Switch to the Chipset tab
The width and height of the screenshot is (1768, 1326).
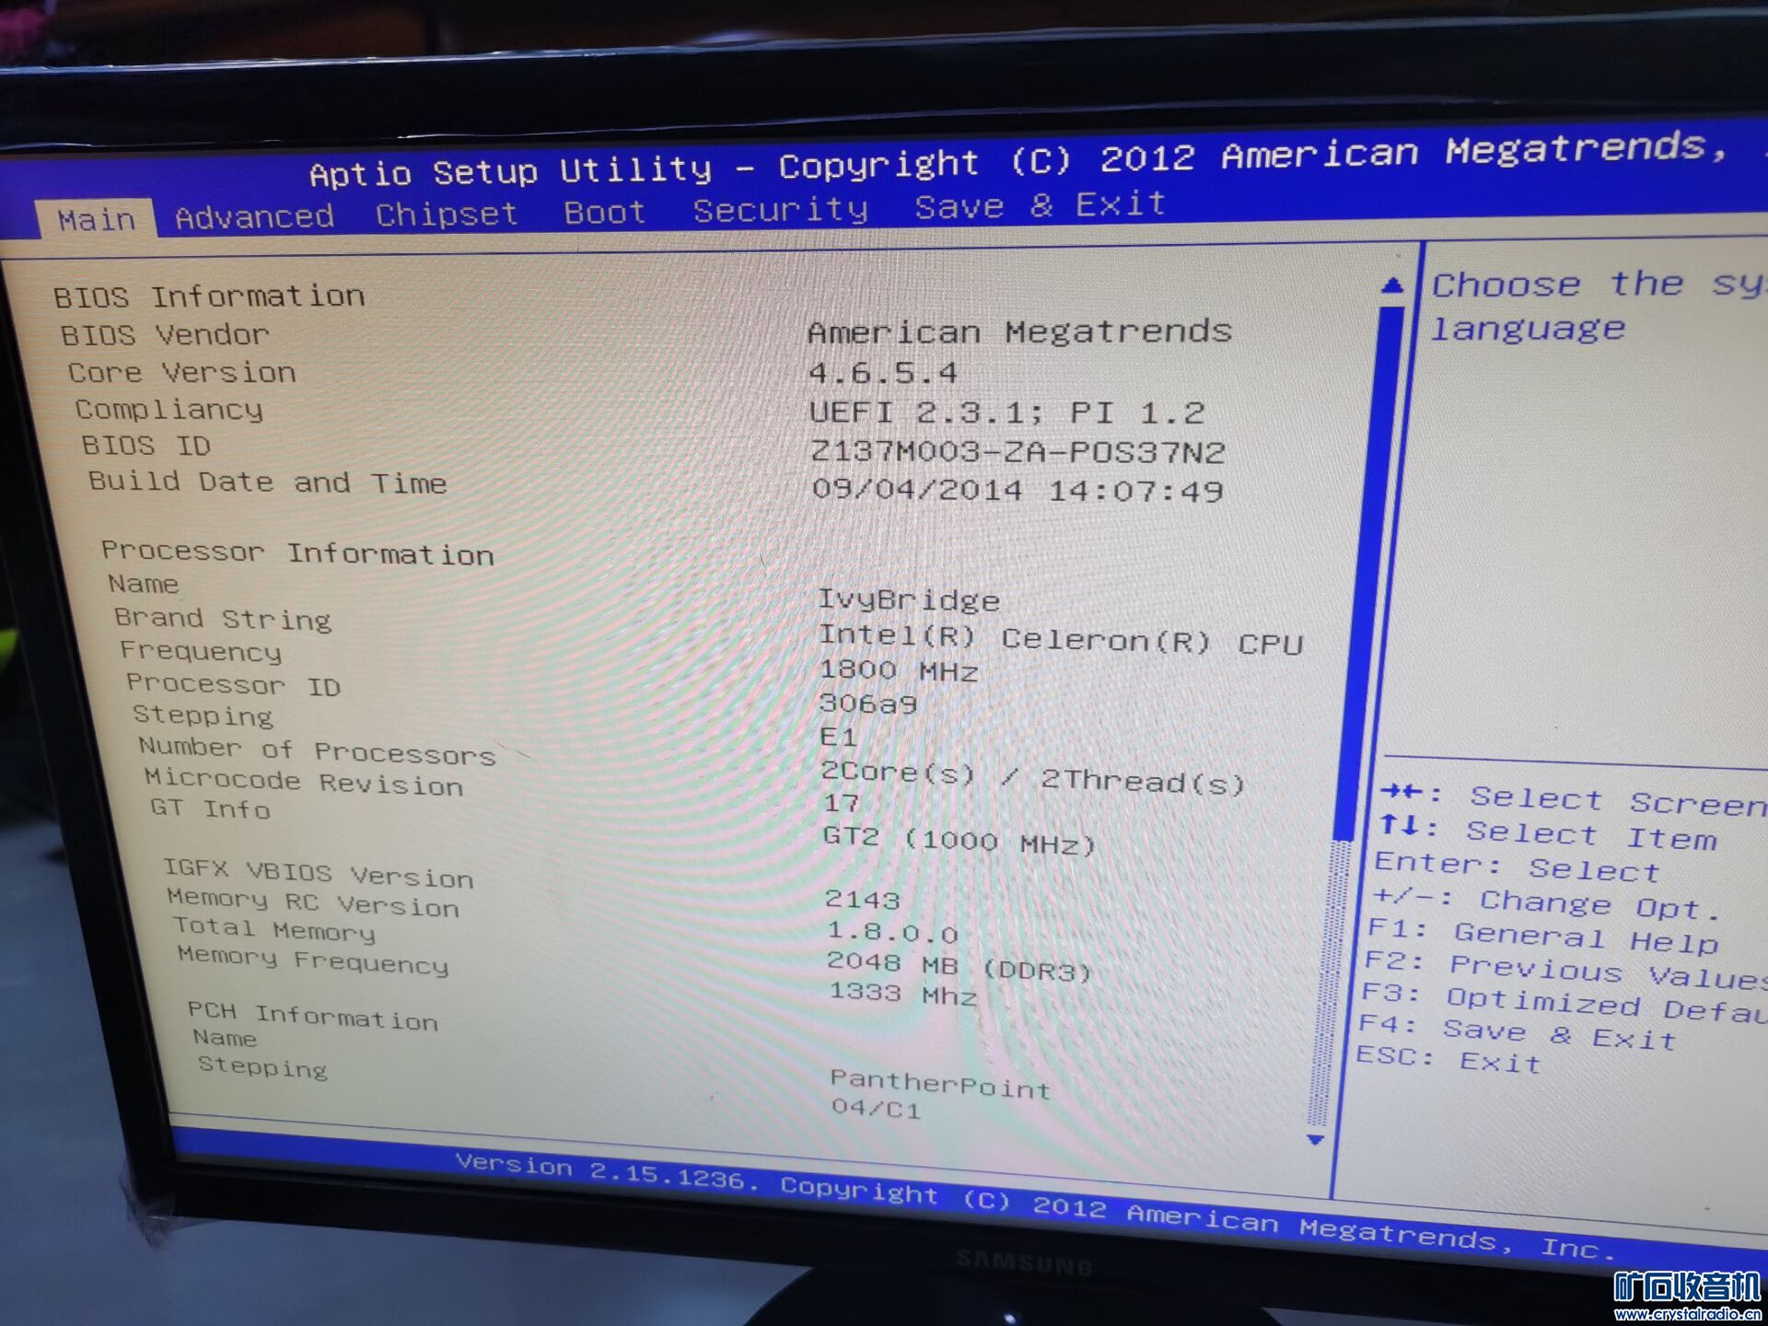click(447, 215)
